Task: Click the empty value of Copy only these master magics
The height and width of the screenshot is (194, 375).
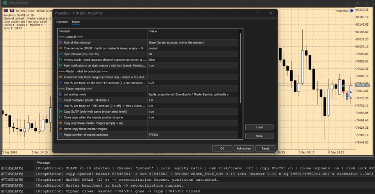Action: (193, 123)
